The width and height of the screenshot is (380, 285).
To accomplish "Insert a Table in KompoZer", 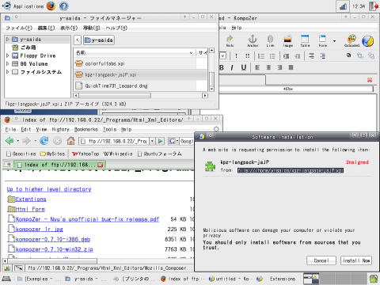I will [x=305, y=41].
